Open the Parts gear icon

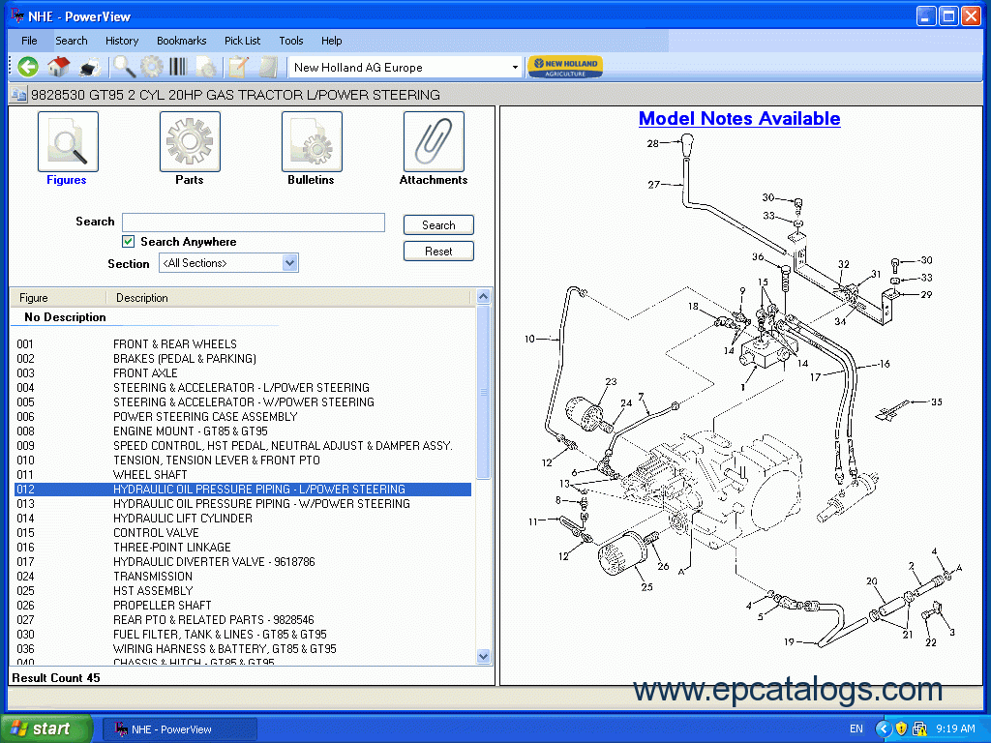tap(190, 142)
